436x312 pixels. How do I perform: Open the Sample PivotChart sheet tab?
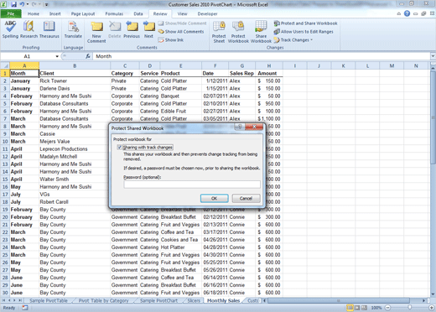pyautogui.click(x=158, y=300)
